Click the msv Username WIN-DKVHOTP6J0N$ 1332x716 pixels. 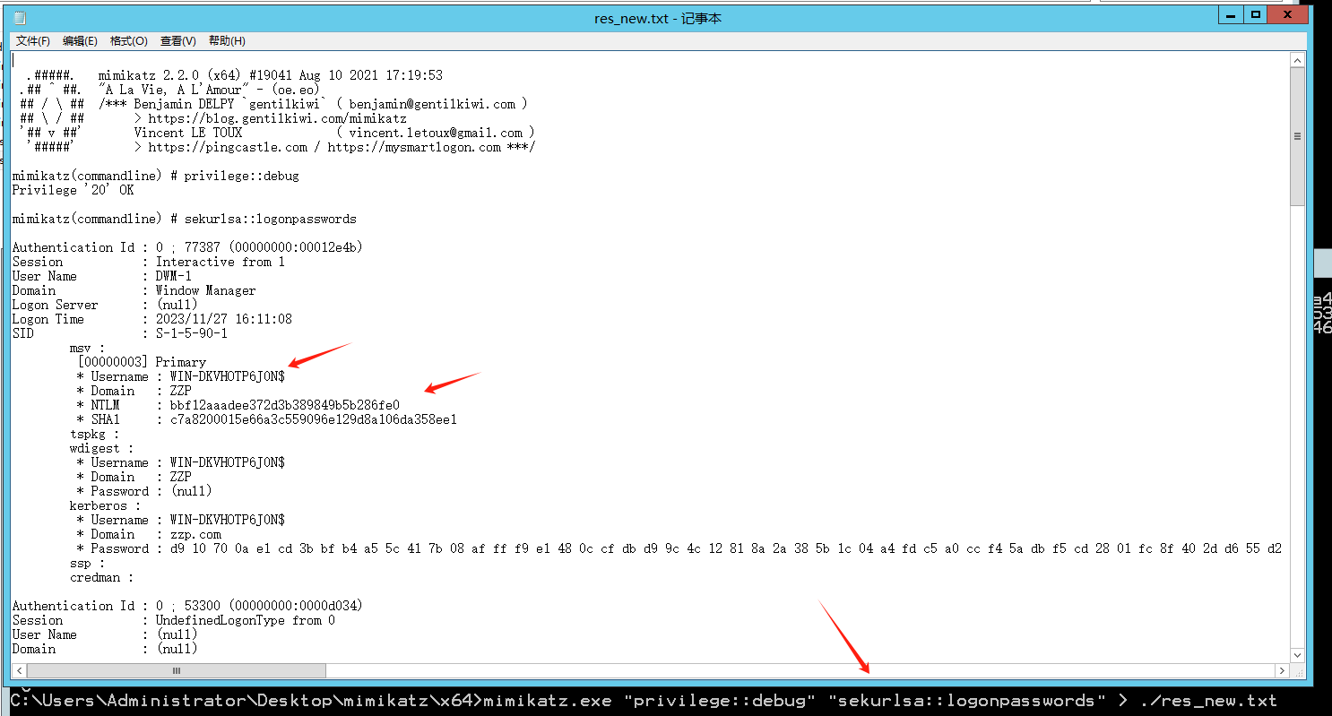(x=228, y=376)
